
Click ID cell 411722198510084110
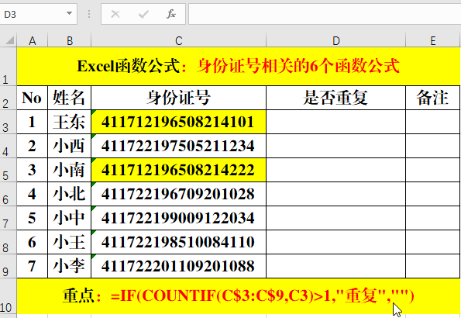tap(179, 242)
